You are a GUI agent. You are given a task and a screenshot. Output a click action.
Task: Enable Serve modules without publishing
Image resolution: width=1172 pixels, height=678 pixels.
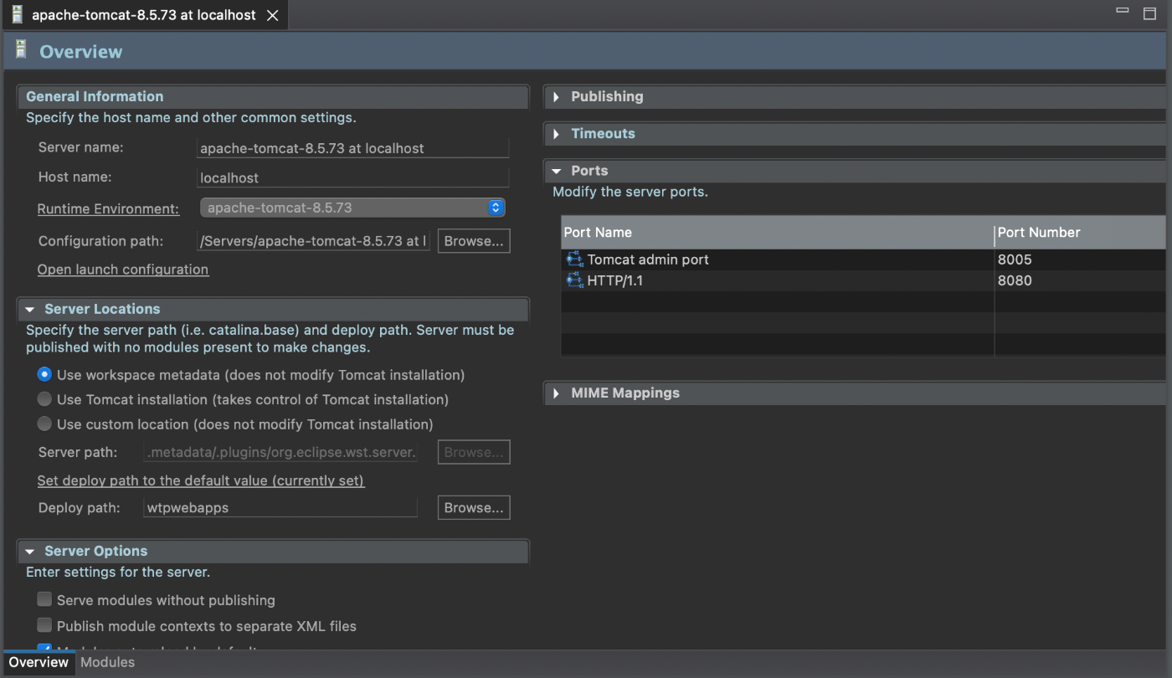click(44, 600)
